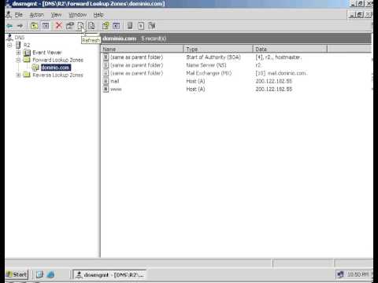Click the red X Delete icon
The height and width of the screenshot is (283, 378).
point(59,26)
